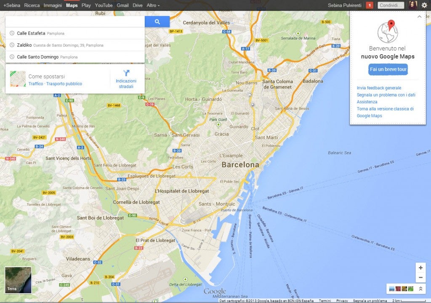
Task: Click the C-32 road shield
Action: [98, 262]
